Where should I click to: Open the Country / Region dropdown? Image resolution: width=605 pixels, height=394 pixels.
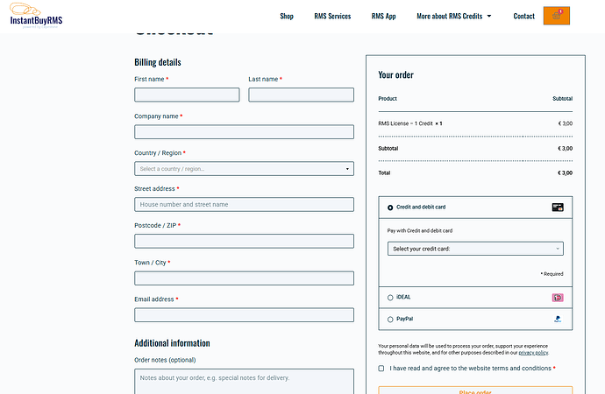pos(244,169)
